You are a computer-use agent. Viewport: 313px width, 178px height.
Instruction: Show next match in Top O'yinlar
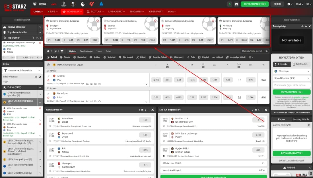point(40,38)
